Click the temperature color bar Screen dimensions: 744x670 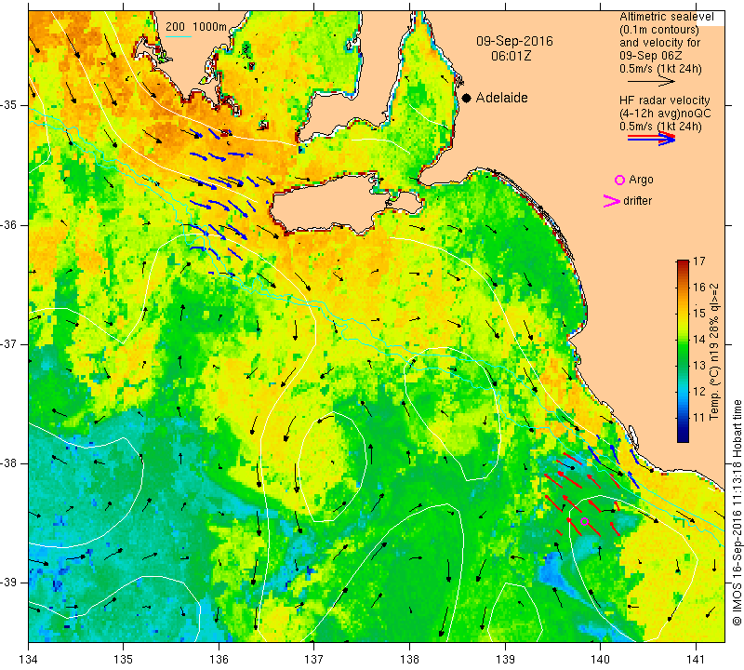click(683, 352)
